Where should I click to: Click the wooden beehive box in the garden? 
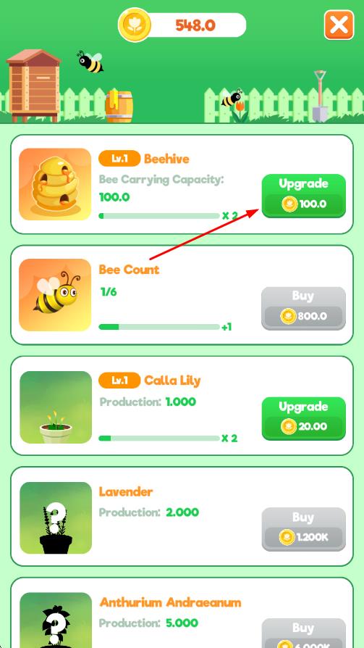pyautogui.click(x=34, y=86)
